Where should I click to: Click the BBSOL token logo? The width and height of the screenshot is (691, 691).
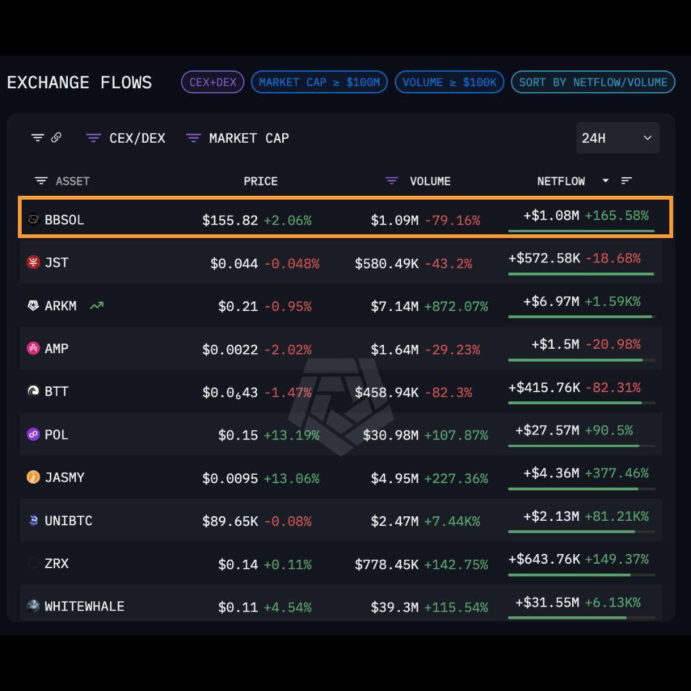click(33, 220)
